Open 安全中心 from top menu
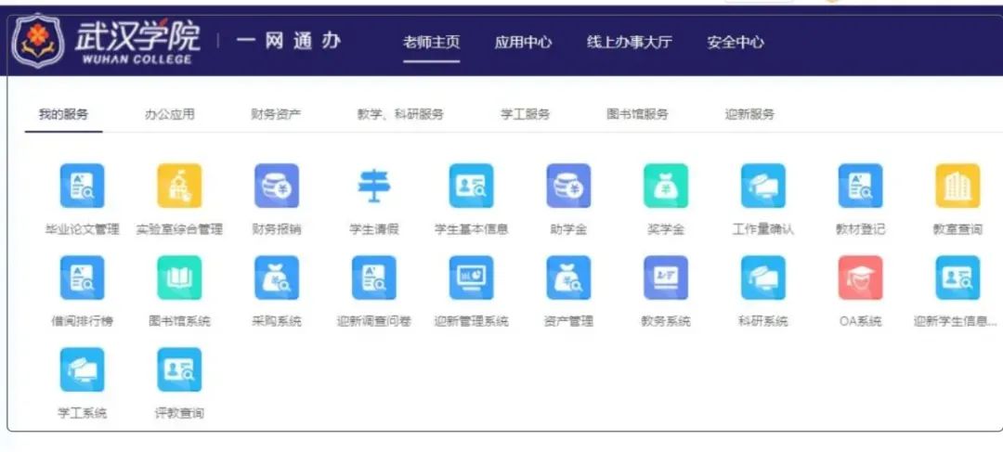Screen dimensions: 1003x452 736,42
